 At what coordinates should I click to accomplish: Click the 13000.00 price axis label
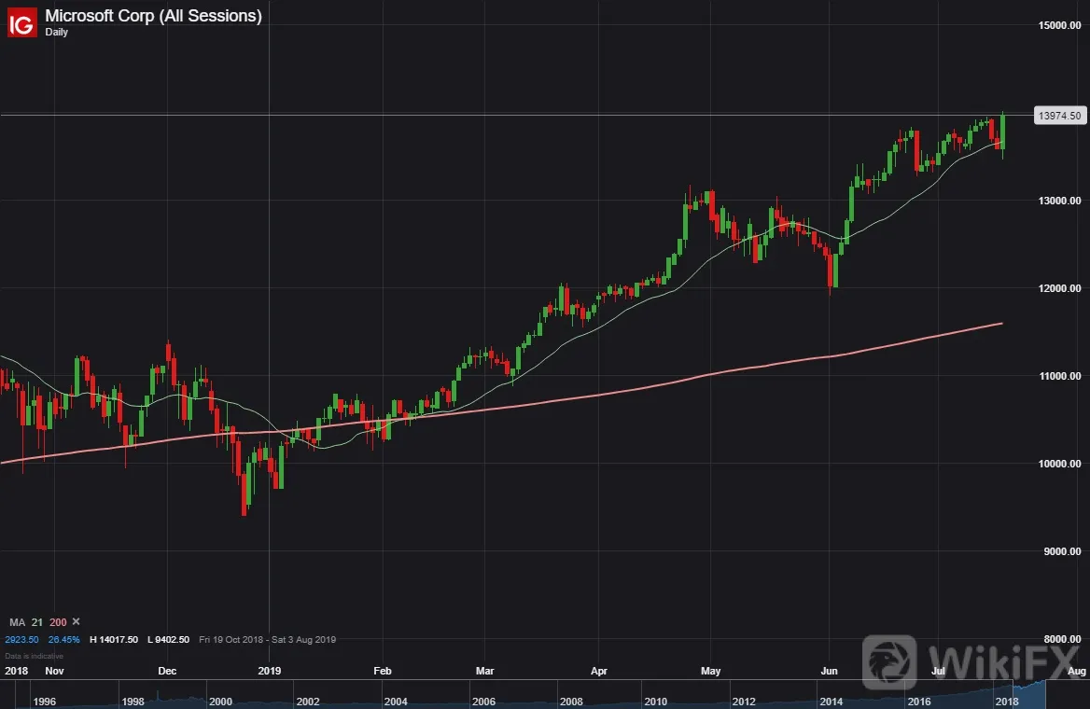click(1059, 201)
